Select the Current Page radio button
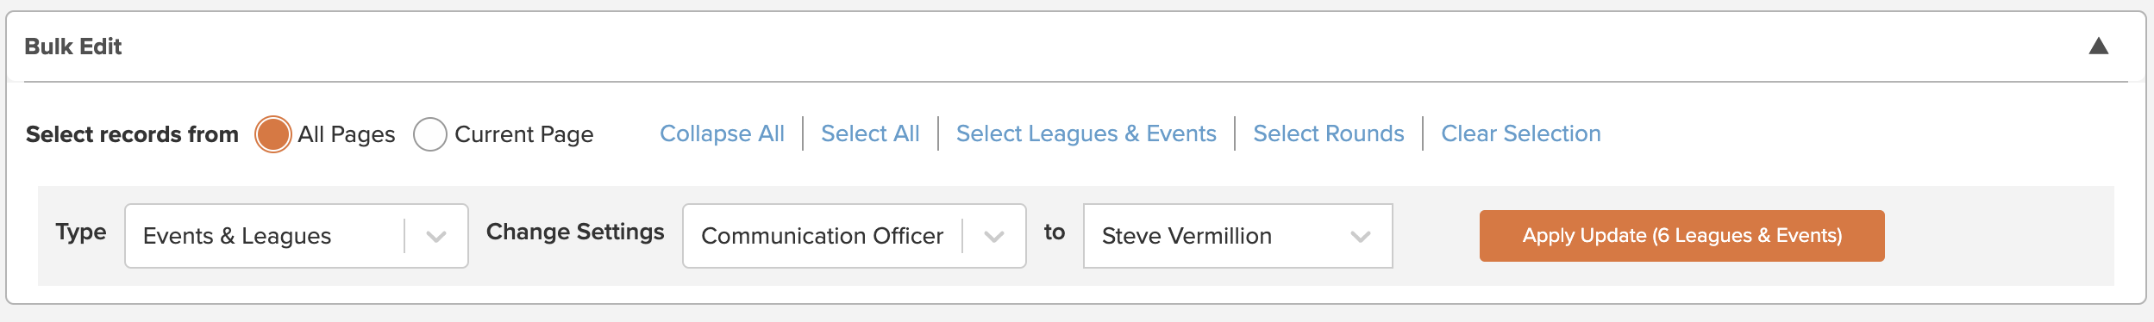This screenshot has width=2154, height=322. pos(430,134)
